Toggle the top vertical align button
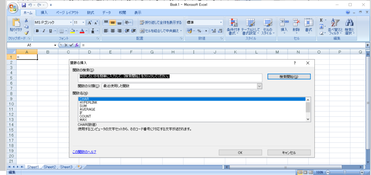 (106, 23)
